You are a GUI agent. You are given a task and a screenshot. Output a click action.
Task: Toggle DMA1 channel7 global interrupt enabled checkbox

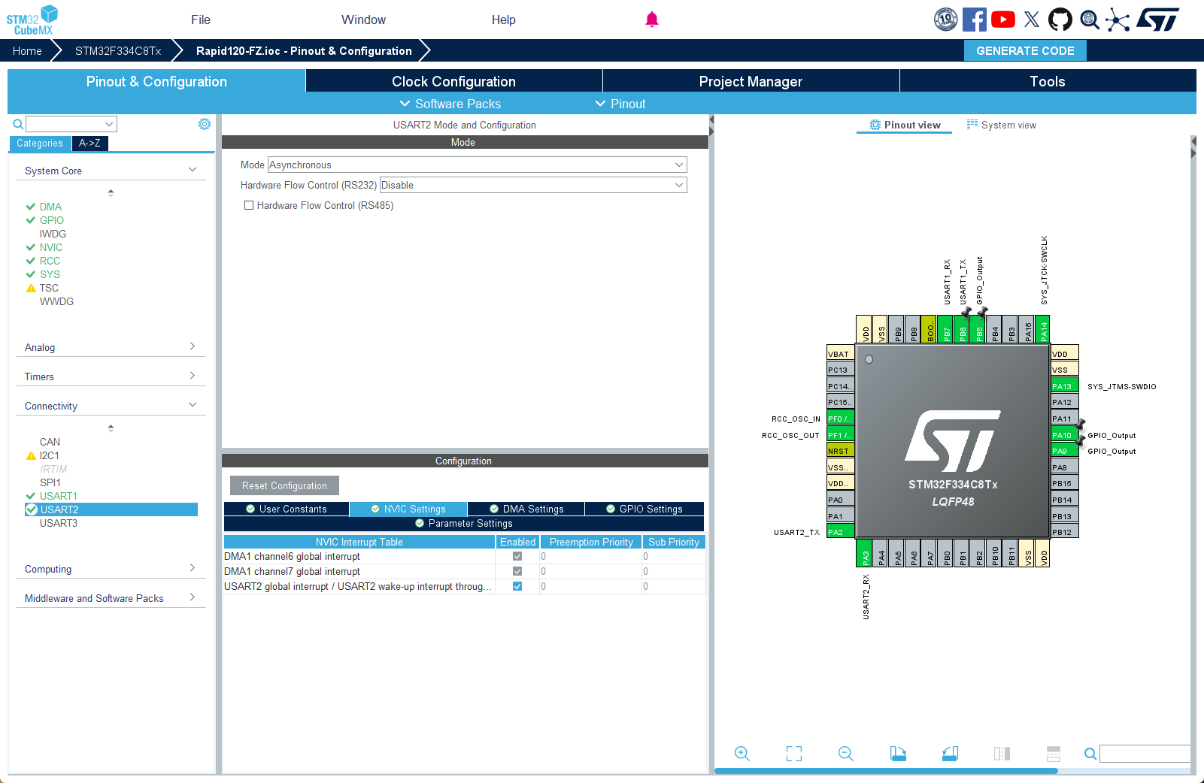point(517,572)
